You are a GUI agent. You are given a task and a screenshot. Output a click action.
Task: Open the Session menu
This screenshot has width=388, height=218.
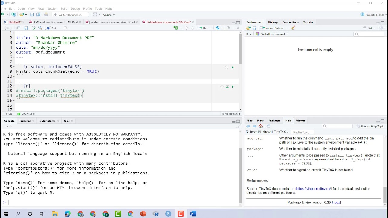pos(52,8)
